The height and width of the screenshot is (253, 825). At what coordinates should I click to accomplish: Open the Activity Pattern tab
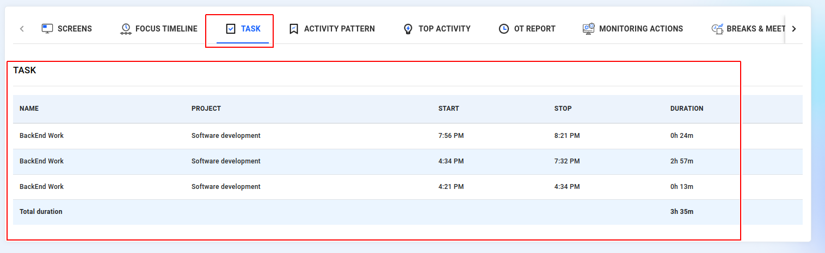[x=339, y=29]
